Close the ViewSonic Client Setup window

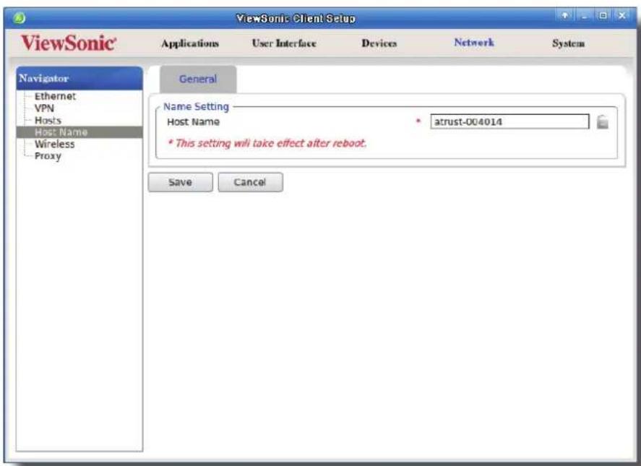(621, 16)
